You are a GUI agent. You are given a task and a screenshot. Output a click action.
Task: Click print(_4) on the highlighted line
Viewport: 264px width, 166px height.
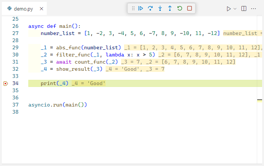click(x=54, y=84)
